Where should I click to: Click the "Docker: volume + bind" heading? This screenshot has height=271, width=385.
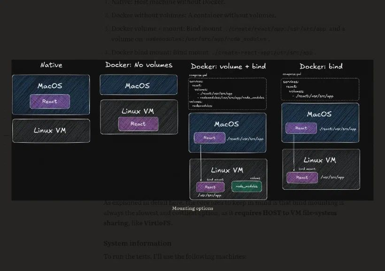[x=228, y=66]
